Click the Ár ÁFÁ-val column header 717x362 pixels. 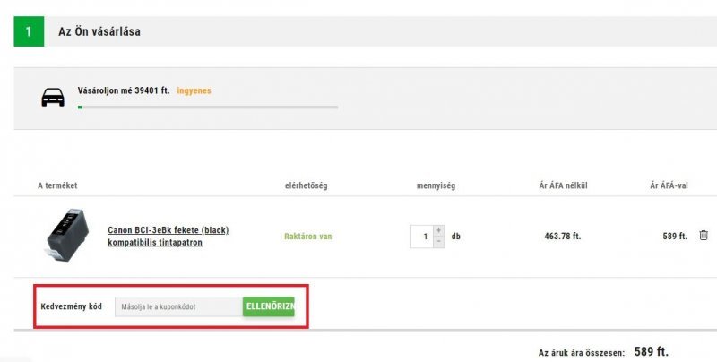pos(669,185)
